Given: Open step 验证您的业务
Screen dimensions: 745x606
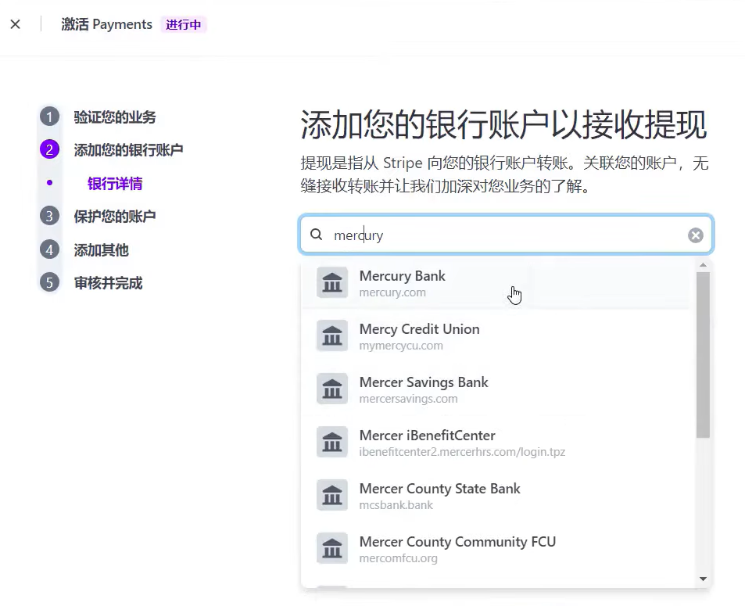Looking at the screenshot, I should (114, 117).
